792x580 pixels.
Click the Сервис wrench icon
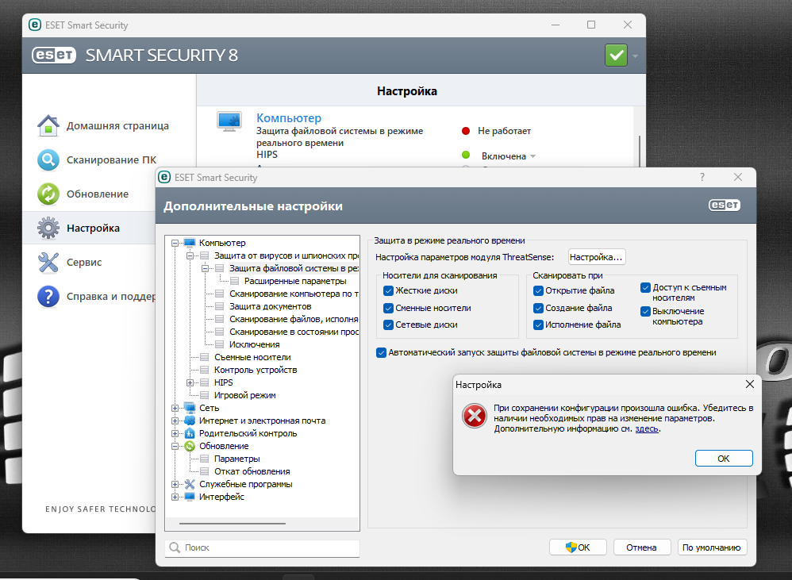(x=48, y=262)
